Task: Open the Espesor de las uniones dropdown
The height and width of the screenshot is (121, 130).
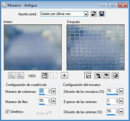Action: 121,101
